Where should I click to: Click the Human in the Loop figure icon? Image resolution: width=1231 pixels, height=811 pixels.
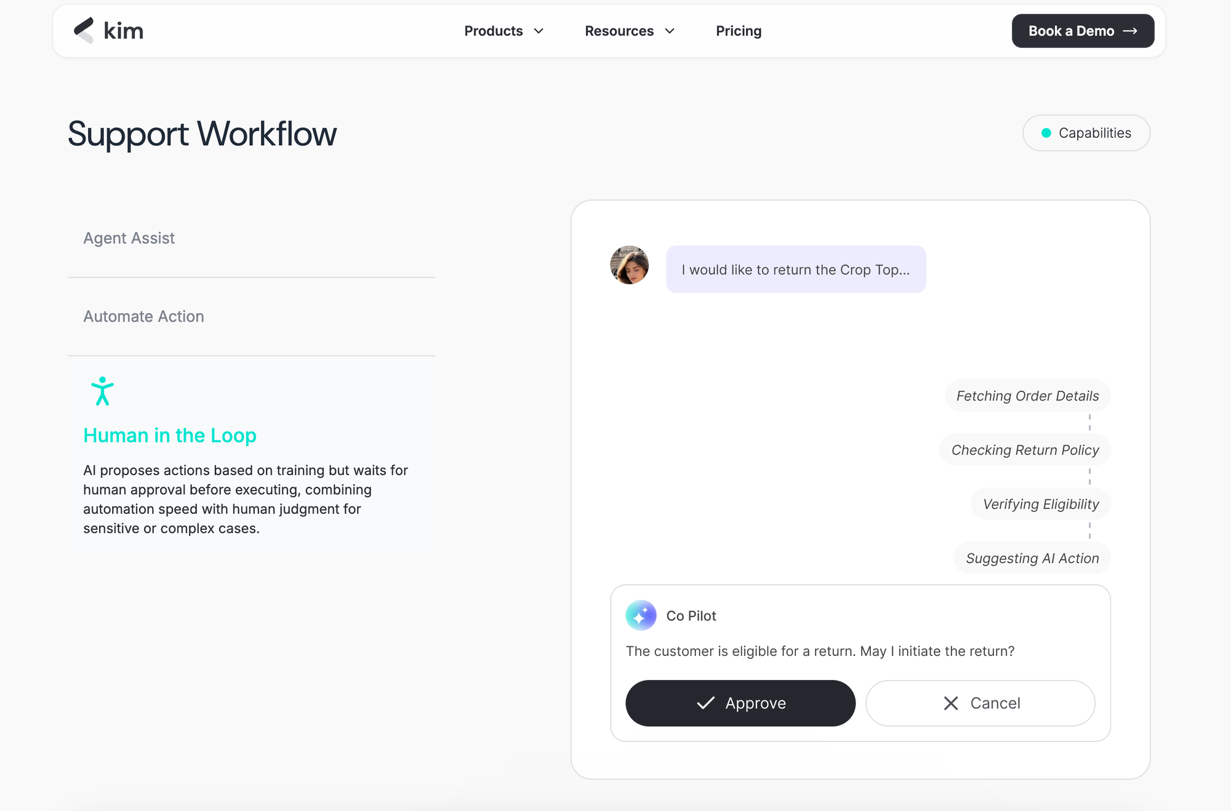click(102, 391)
